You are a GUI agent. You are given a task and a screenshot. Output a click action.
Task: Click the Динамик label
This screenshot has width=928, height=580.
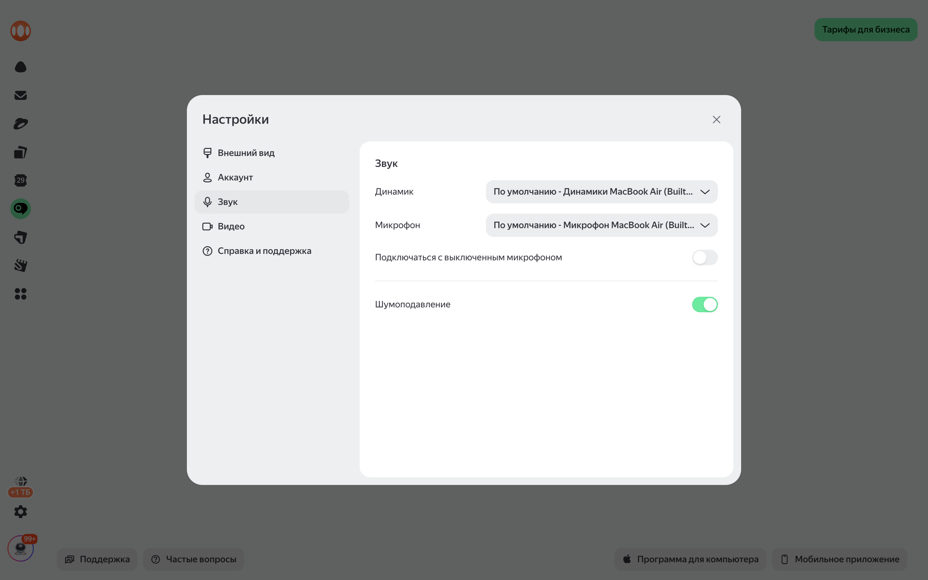[394, 192]
